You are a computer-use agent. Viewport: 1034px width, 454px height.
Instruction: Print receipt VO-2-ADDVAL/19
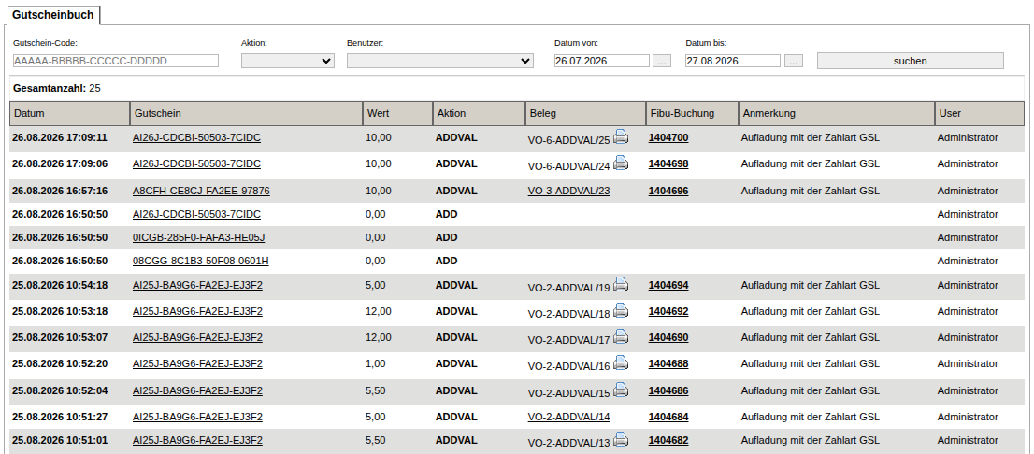pyautogui.click(x=621, y=284)
